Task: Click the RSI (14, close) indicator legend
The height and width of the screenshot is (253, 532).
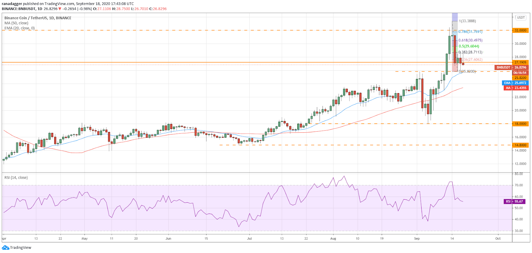Action: 16,178
